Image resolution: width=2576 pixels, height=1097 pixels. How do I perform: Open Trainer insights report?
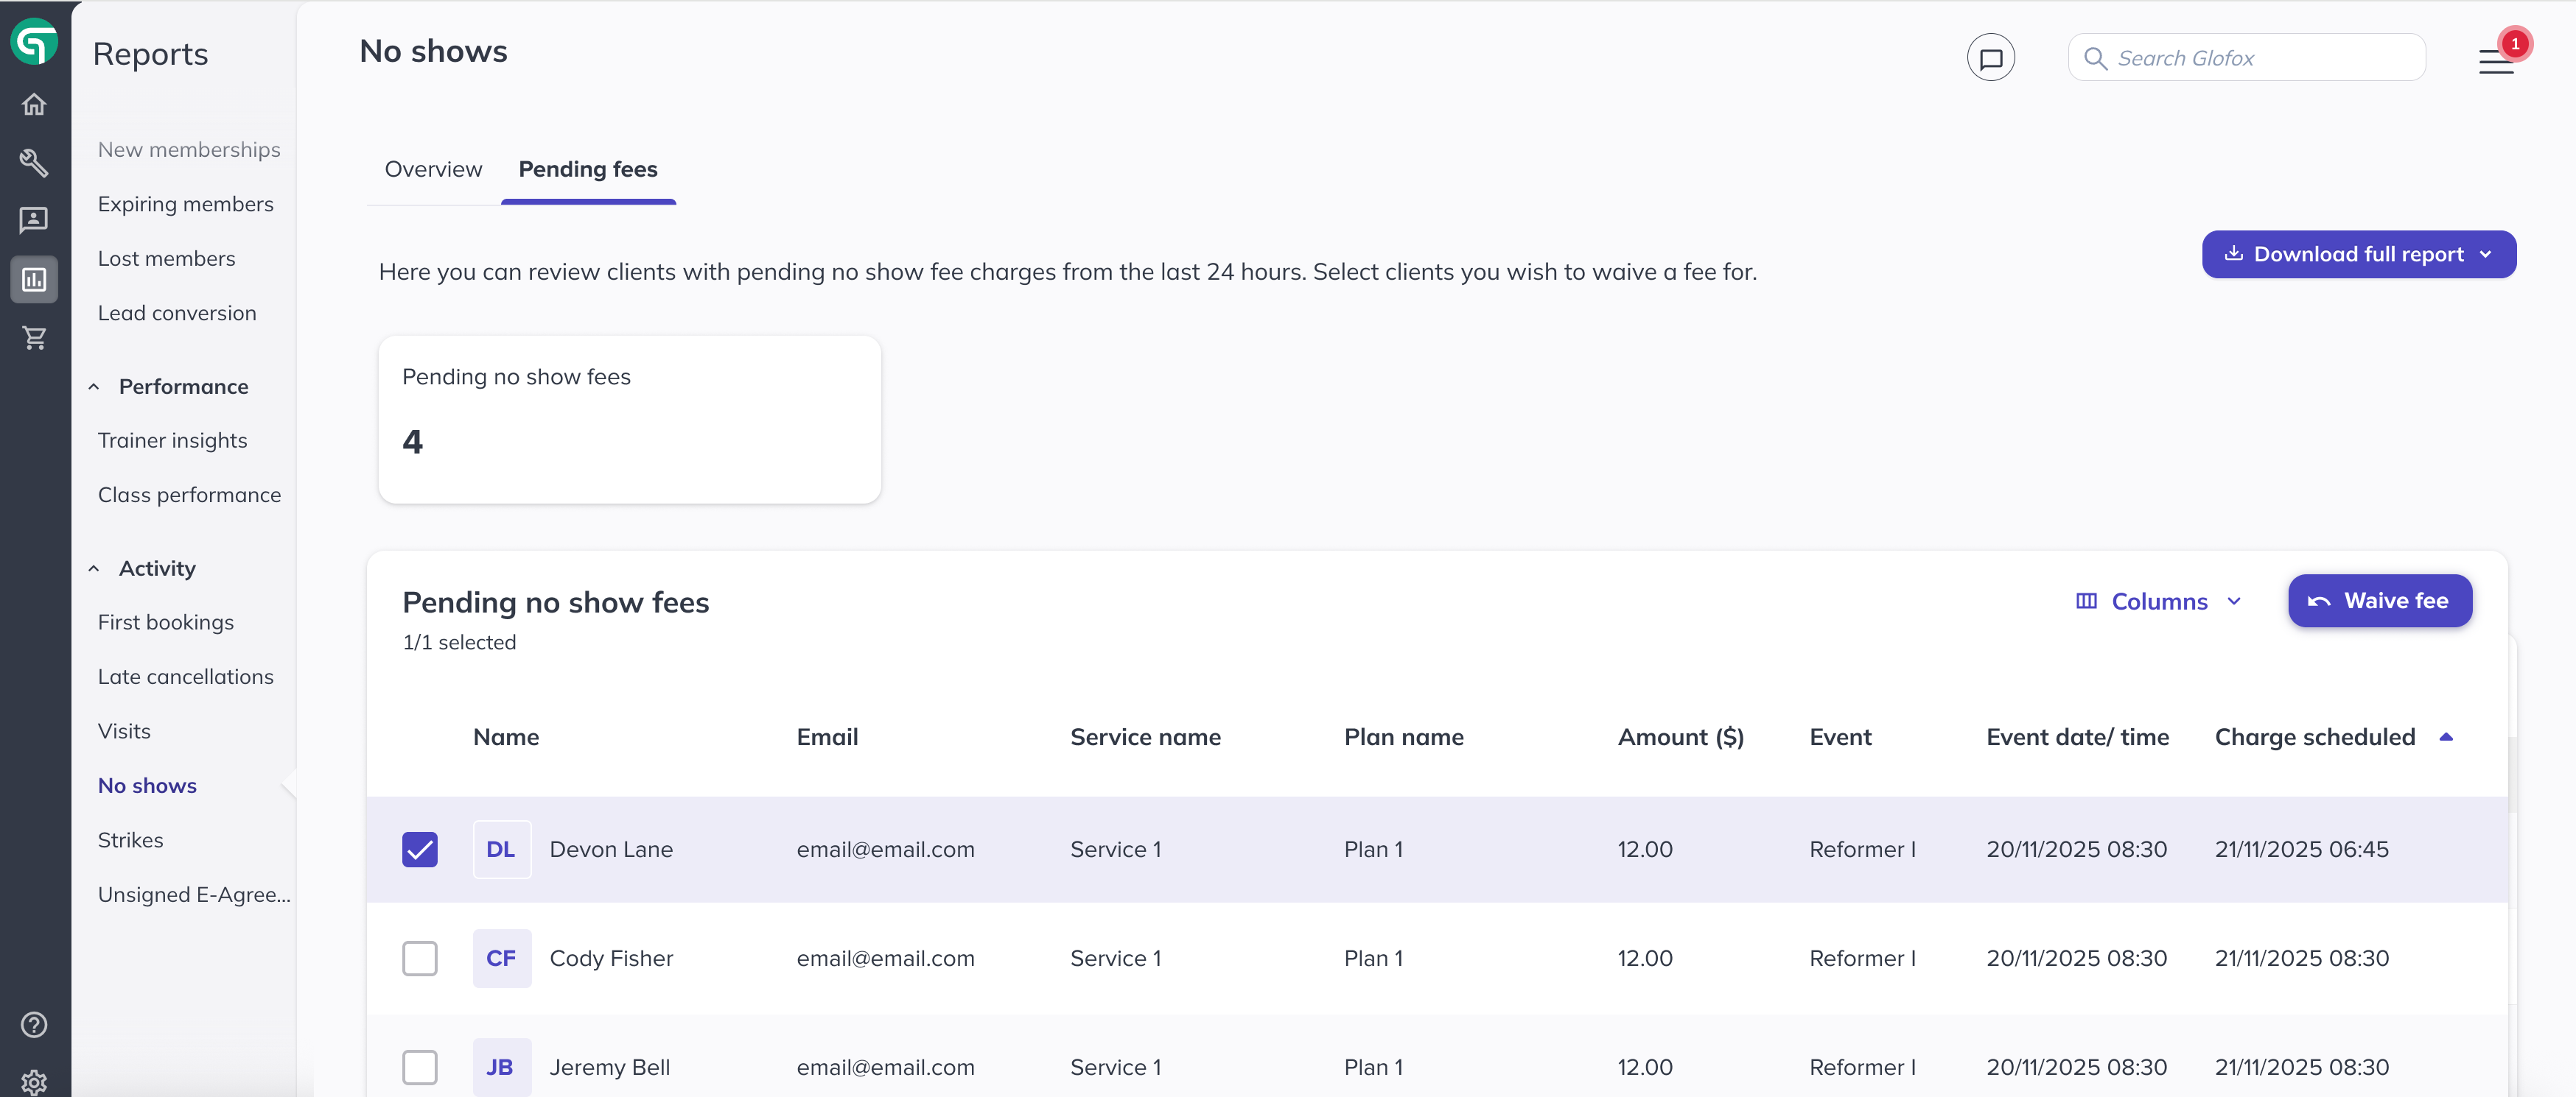click(x=173, y=440)
